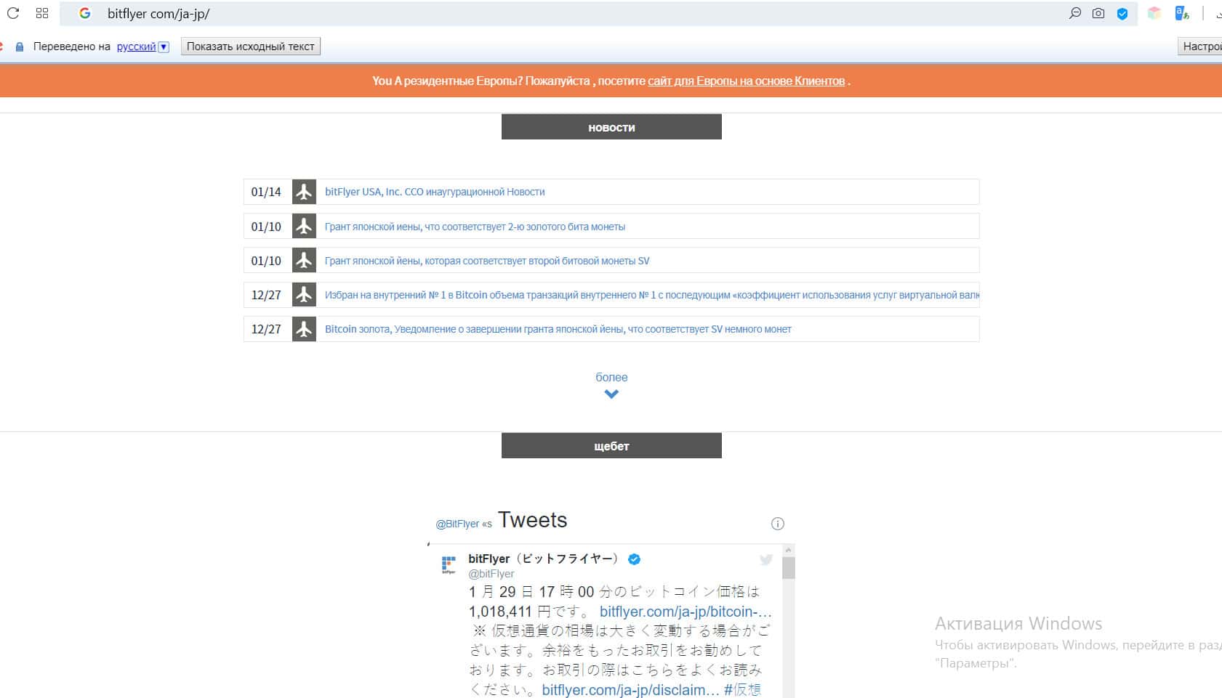
Task: Open the #仮想 hashtag link
Action: coord(742,690)
